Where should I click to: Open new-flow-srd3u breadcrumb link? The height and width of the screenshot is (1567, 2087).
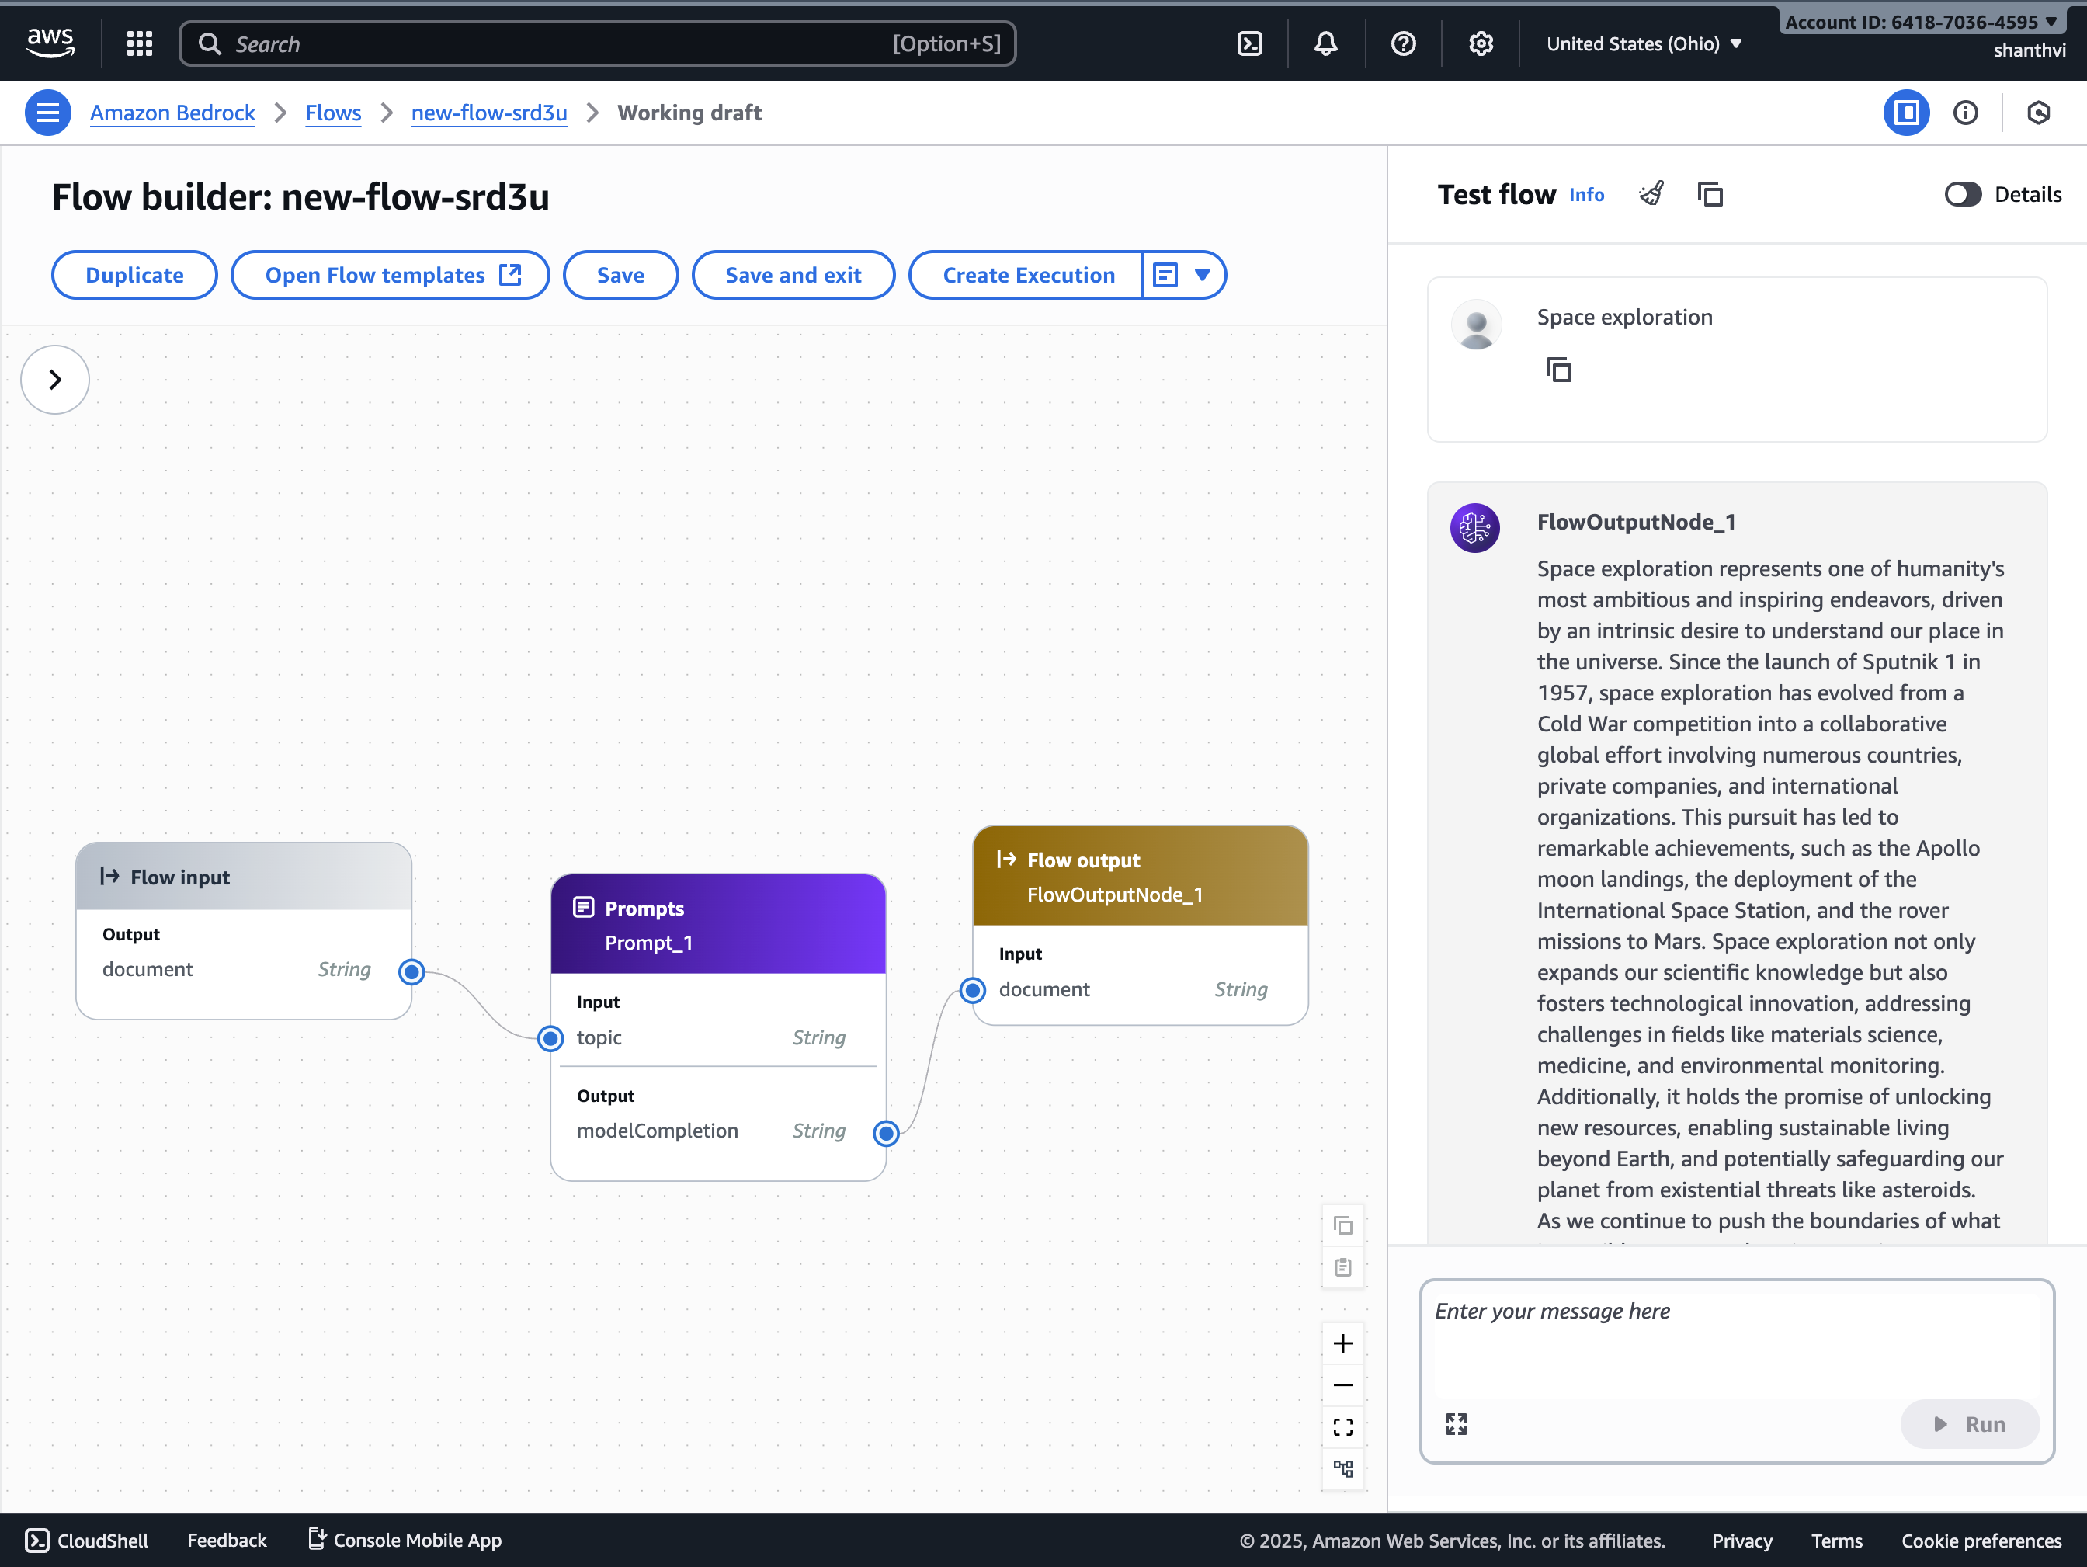pyautogui.click(x=488, y=113)
